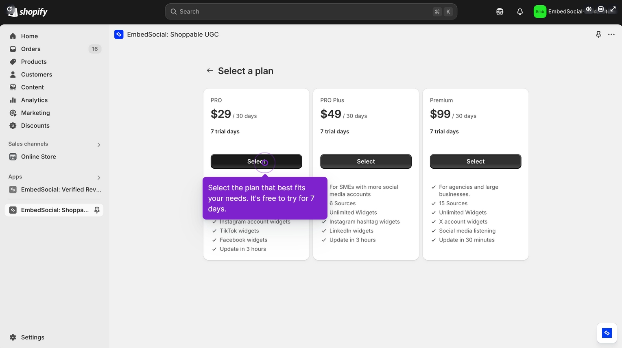Pin the Shoppable UGC app page
This screenshot has height=348, width=622.
(598, 34)
